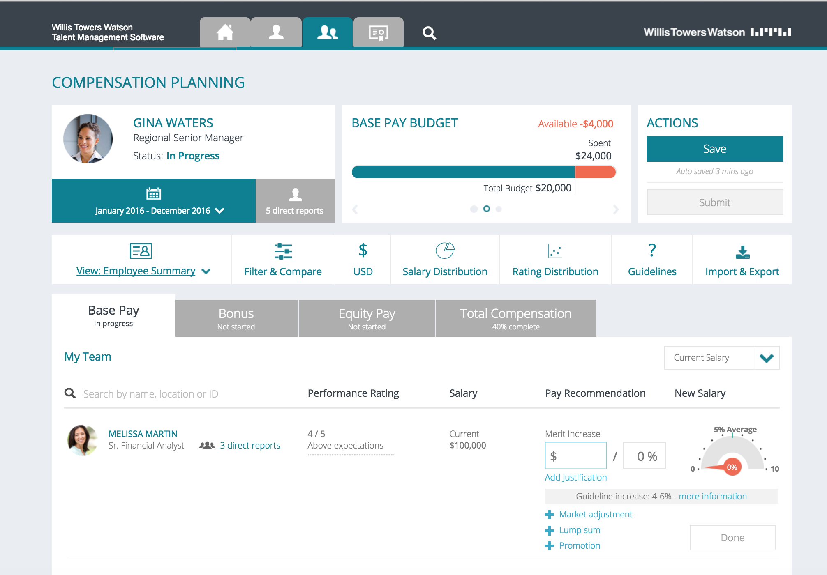Open the Guidelines help icon
Viewport: 827px width, 575px height.
coord(652,259)
